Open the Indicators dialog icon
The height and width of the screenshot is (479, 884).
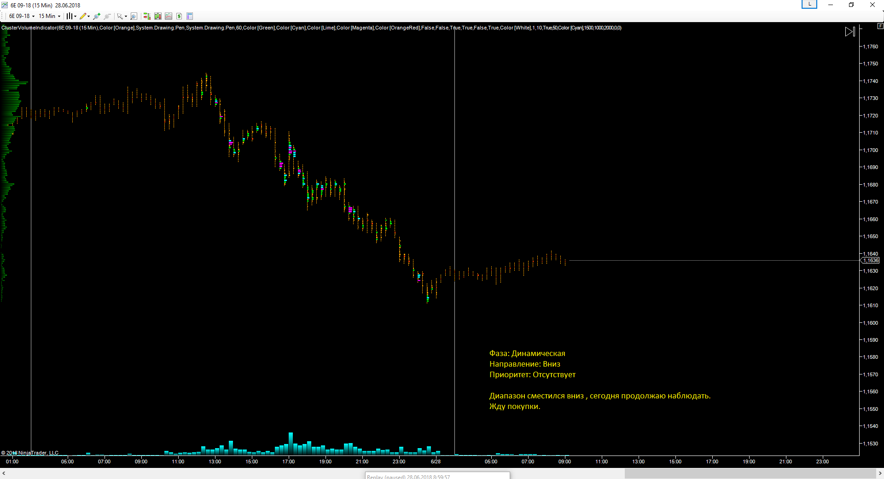(169, 16)
